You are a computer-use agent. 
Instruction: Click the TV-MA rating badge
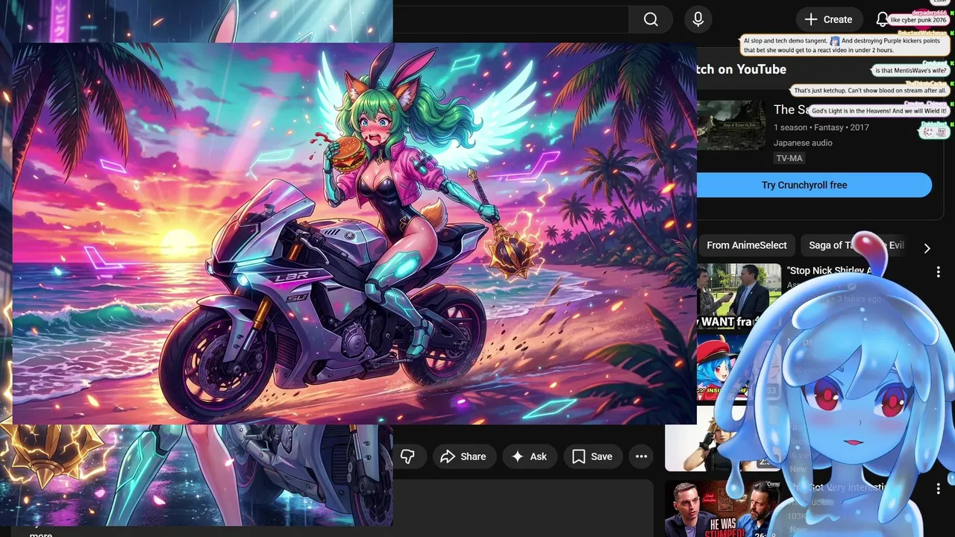coord(789,158)
